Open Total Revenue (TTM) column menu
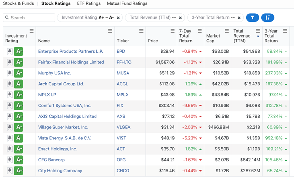The width and height of the screenshot is (294, 180). [258, 31]
